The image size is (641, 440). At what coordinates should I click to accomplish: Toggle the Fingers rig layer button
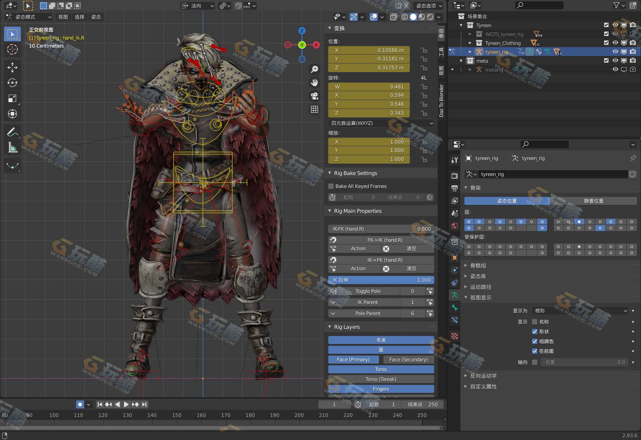(381, 389)
